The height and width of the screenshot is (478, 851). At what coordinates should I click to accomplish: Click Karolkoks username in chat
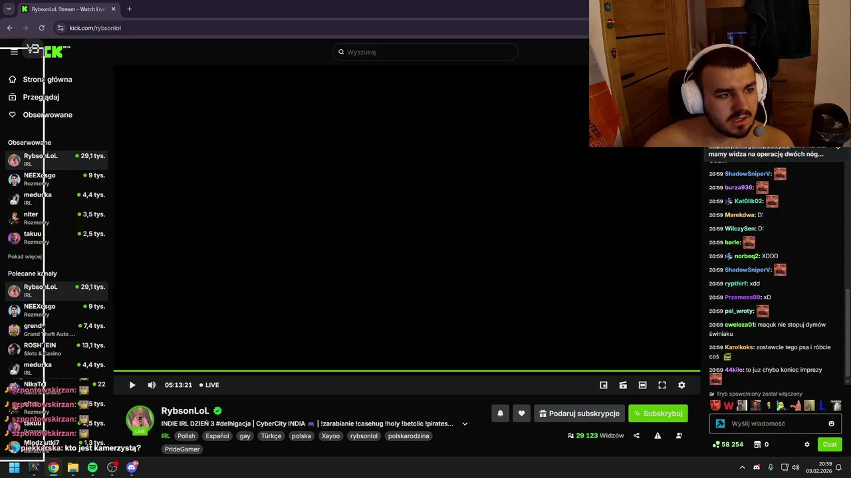click(739, 347)
